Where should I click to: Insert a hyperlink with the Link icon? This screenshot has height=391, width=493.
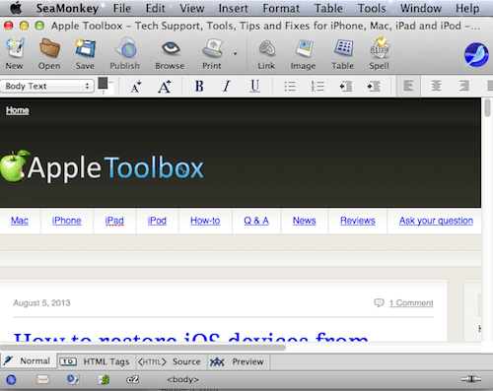point(267,48)
